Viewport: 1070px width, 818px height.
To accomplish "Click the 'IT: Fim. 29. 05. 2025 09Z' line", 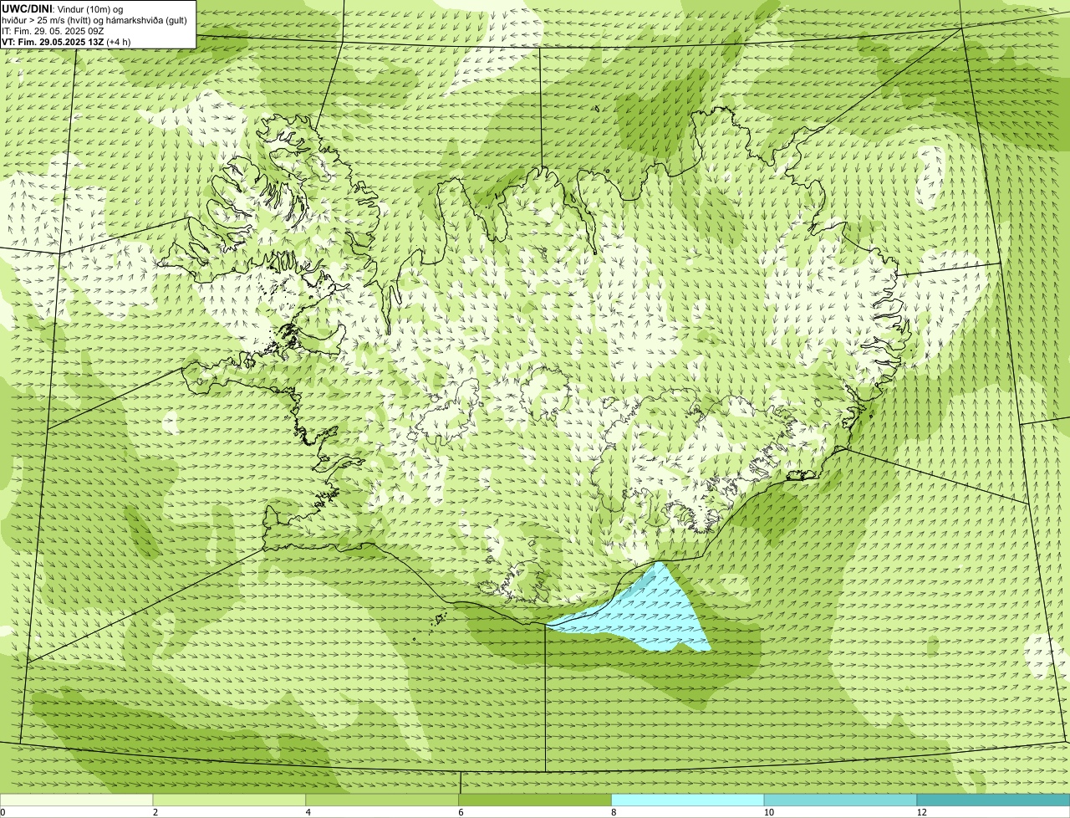I will pyautogui.click(x=53, y=30).
